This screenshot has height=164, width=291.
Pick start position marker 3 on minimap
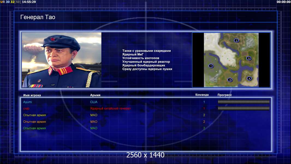click(x=230, y=80)
